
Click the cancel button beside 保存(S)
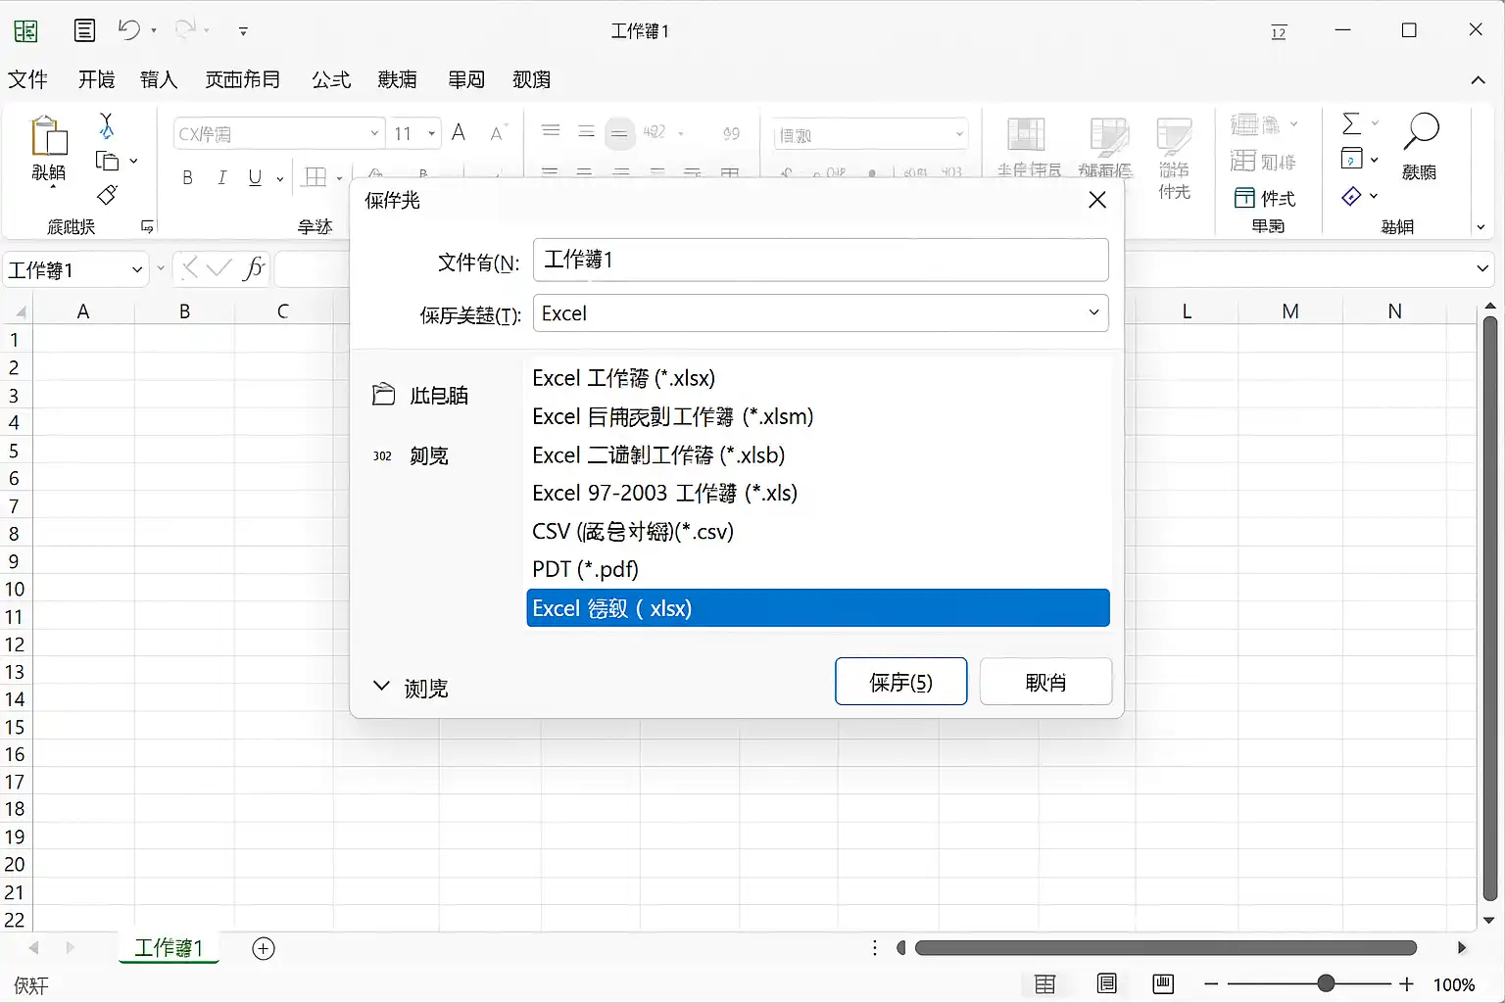pos(1045,682)
